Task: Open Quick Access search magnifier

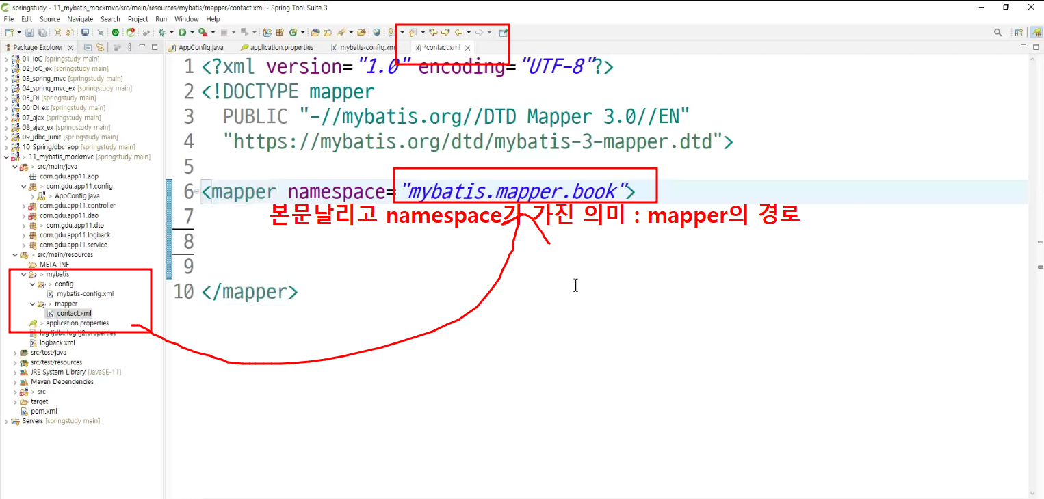Action: click(x=998, y=32)
